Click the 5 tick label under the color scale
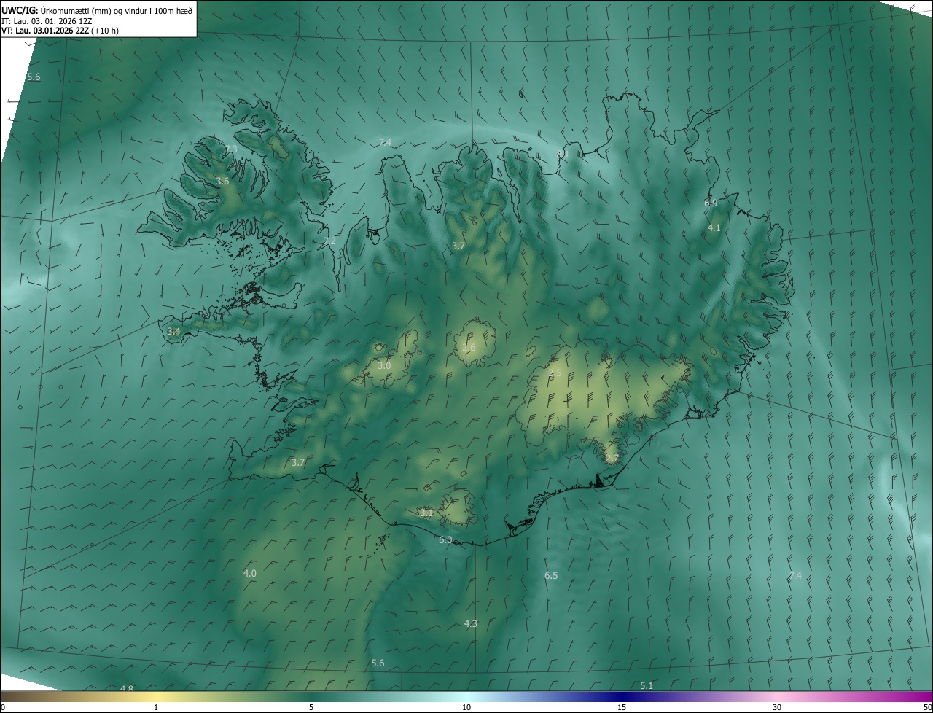 pos(311,708)
